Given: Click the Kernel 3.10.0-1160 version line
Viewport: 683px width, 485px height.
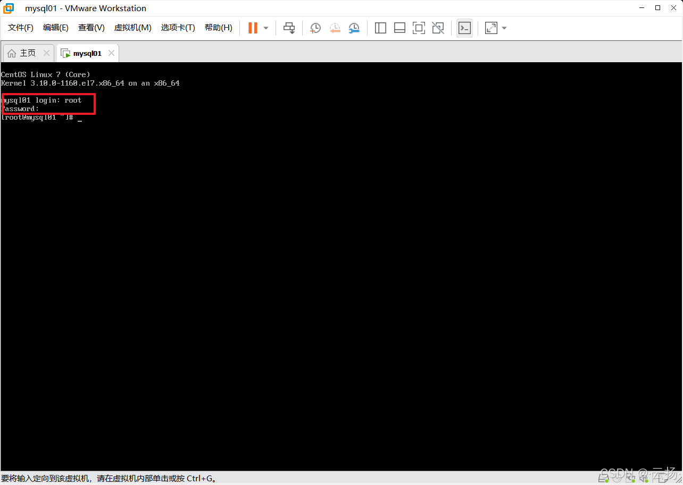Looking at the screenshot, I should (x=90, y=83).
